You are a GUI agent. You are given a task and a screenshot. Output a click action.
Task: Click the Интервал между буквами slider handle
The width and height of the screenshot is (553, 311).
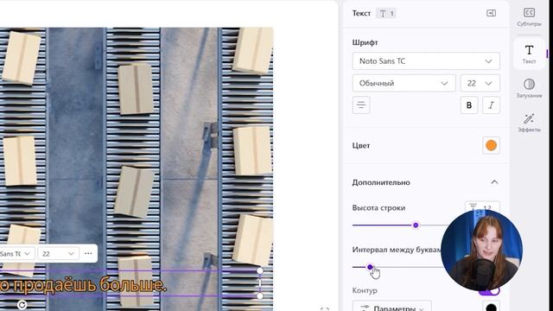pos(370,267)
